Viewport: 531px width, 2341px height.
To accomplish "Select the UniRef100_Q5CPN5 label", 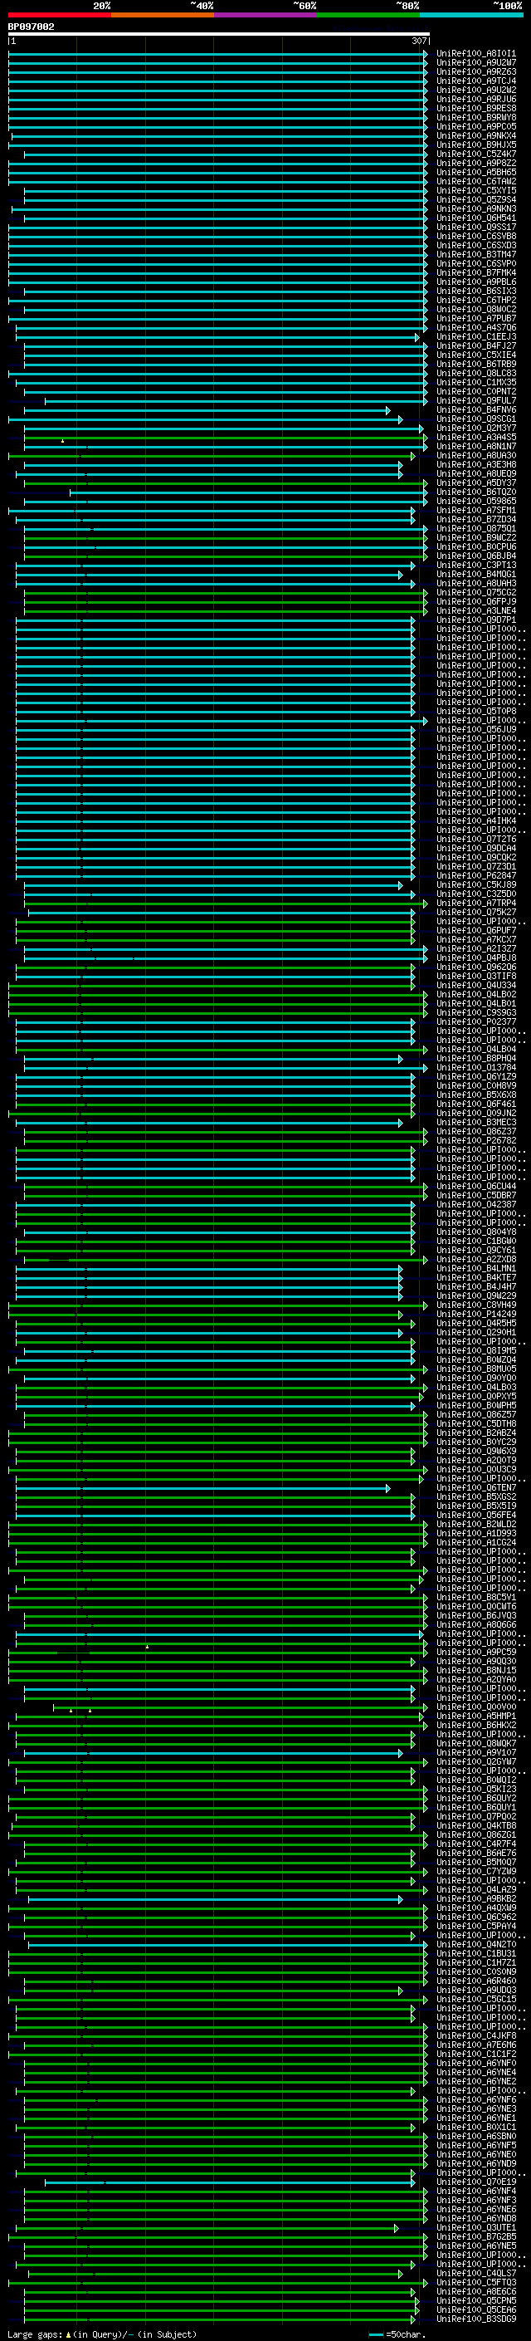I will [476, 2301].
